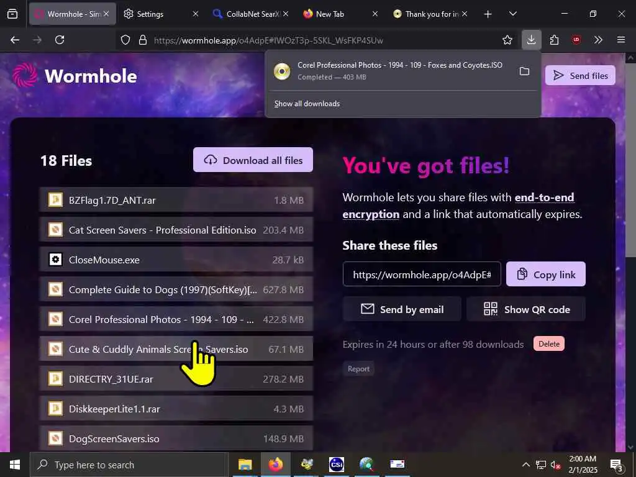The image size is (636, 477).
Task: Show hidden system tray icons
Action: [525, 465]
